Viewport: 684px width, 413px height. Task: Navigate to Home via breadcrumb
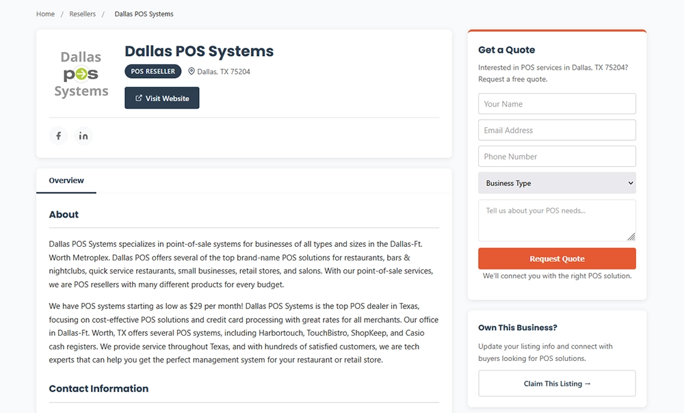[x=45, y=14]
